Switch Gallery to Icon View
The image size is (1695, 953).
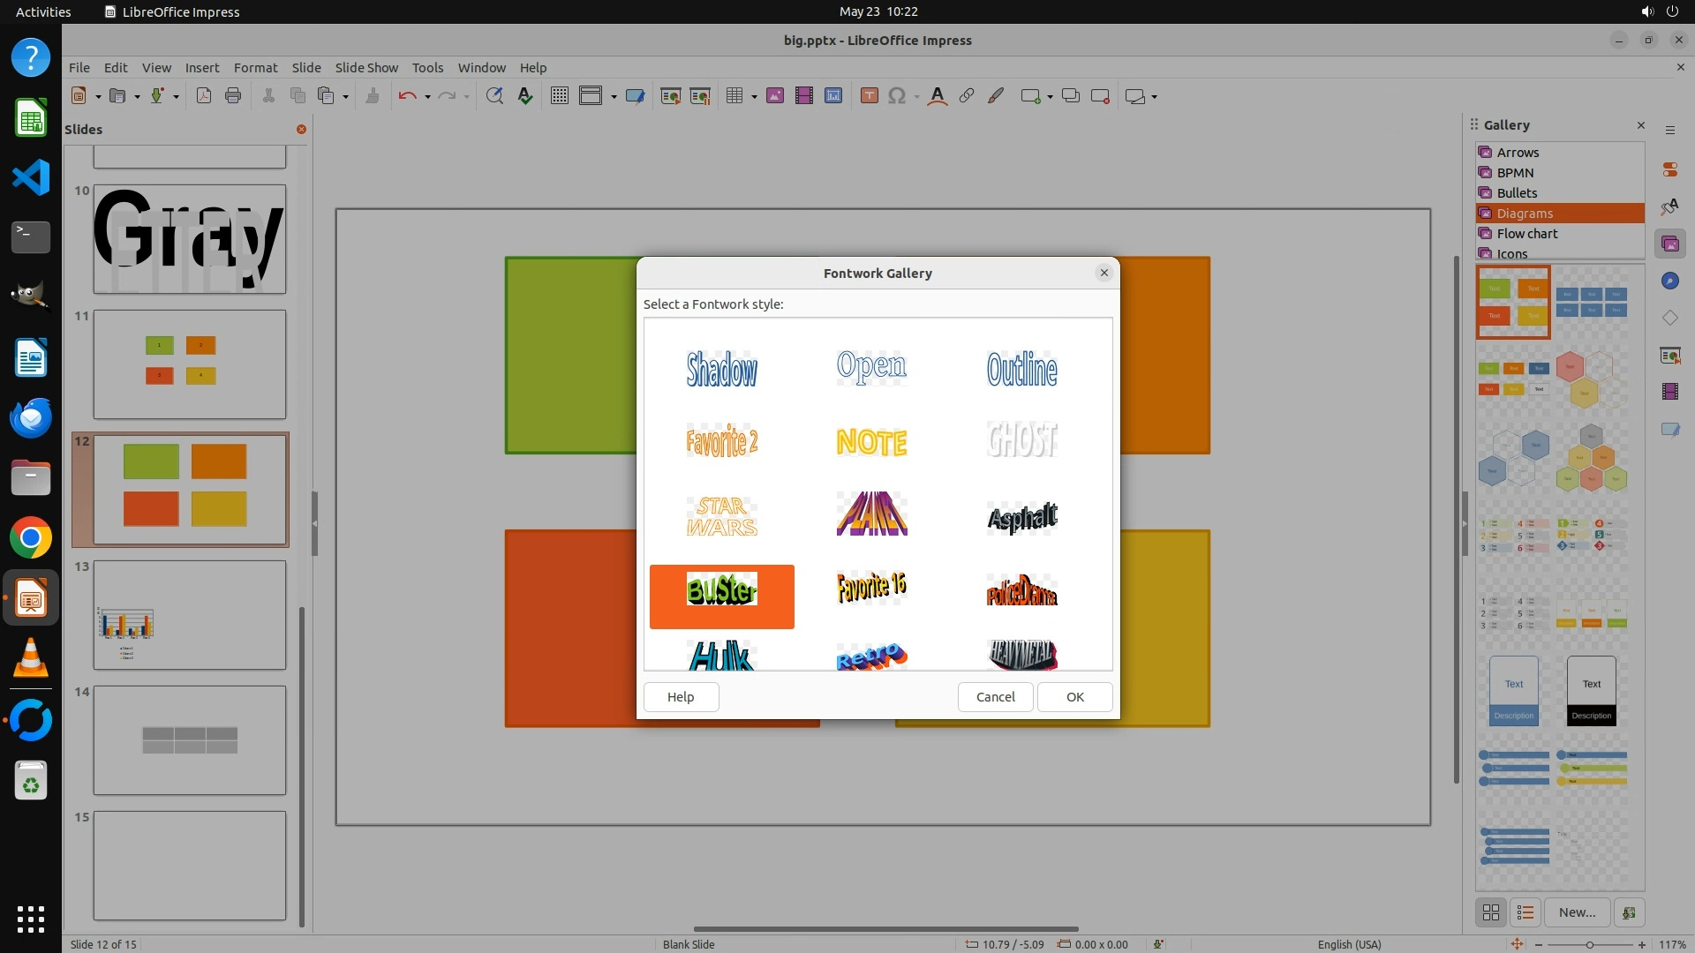coord(1491,912)
